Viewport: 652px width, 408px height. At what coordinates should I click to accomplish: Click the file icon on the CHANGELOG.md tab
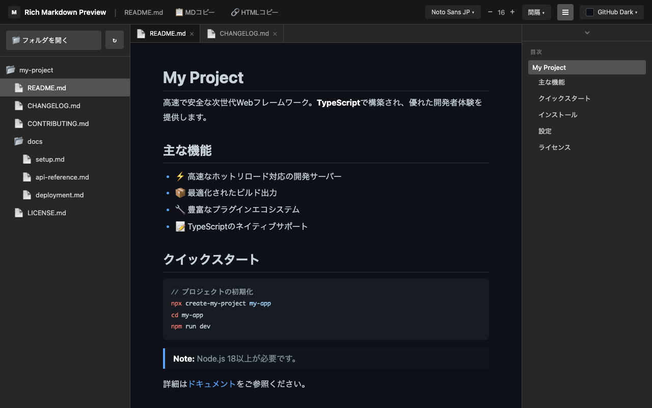[x=211, y=34]
